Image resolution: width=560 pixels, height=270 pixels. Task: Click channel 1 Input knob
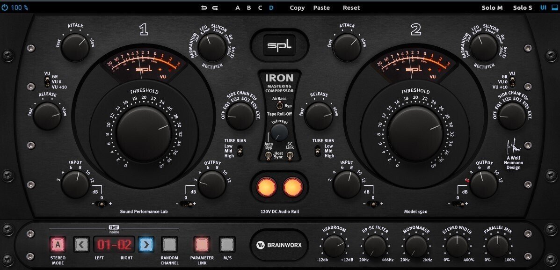pyautogui.click(x=75, y=184)
